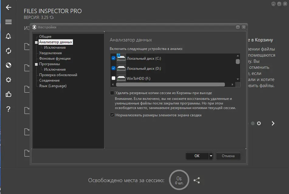Open Соединение settings section

[50, 80]
